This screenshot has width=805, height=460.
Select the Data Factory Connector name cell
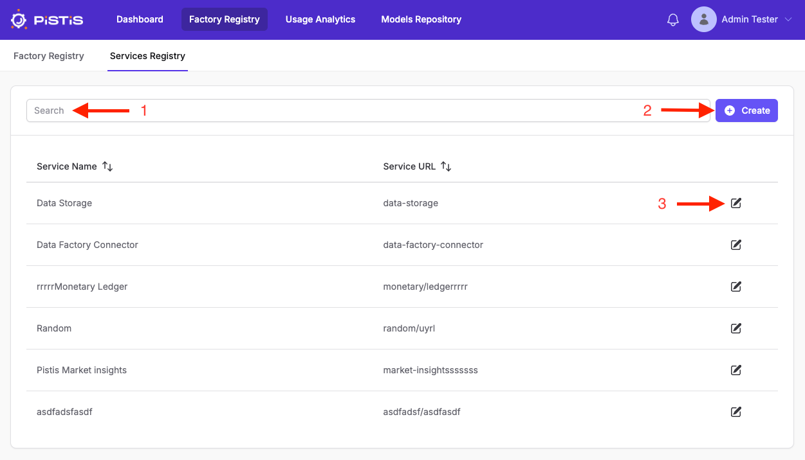point(88,245)
